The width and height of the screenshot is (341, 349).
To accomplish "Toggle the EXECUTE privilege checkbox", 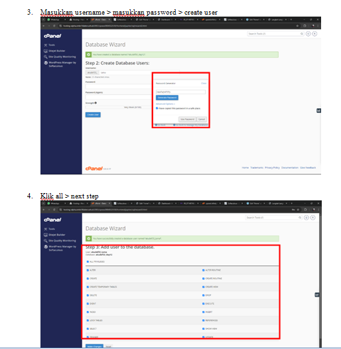I will coord(203,304).
